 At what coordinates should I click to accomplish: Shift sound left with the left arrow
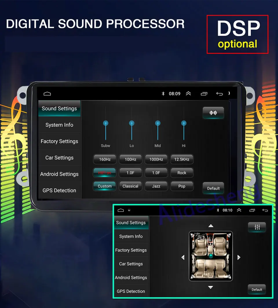[x=183, y=257]
